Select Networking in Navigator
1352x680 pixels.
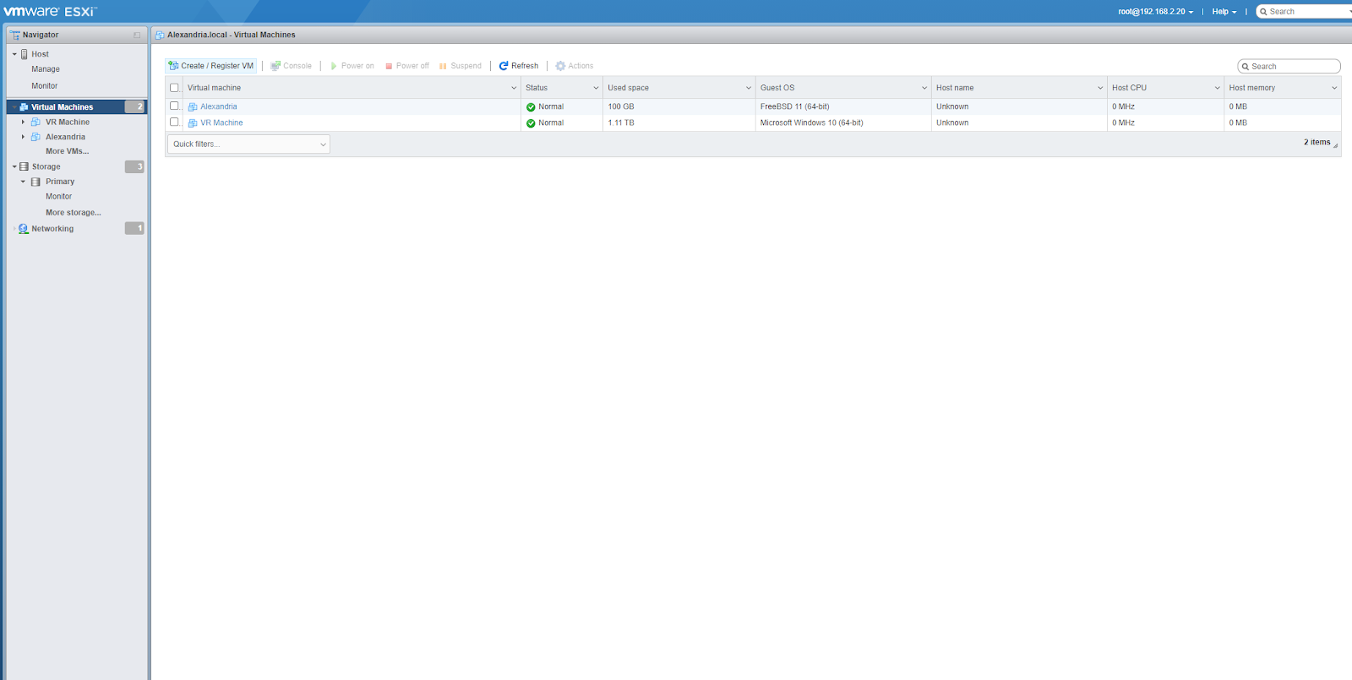(x=52, y=229)
